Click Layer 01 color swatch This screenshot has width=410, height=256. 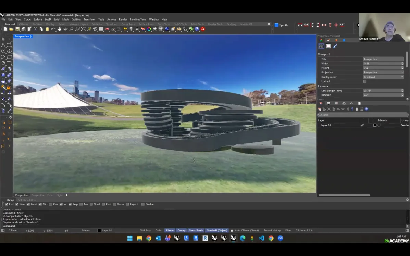point(375,125)
